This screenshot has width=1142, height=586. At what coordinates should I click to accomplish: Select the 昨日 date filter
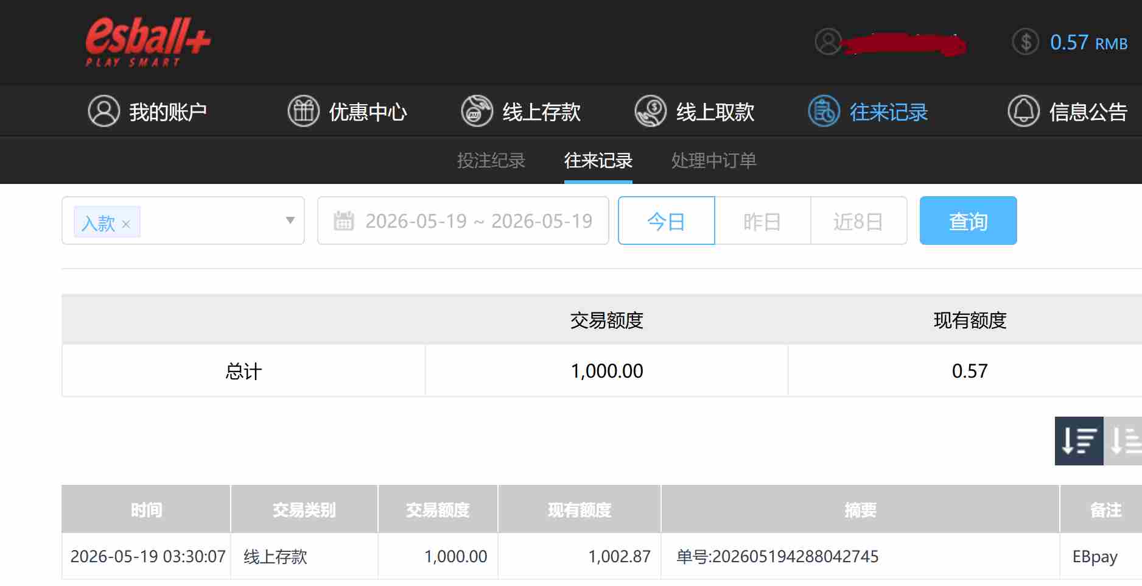(x=762, y=221)
